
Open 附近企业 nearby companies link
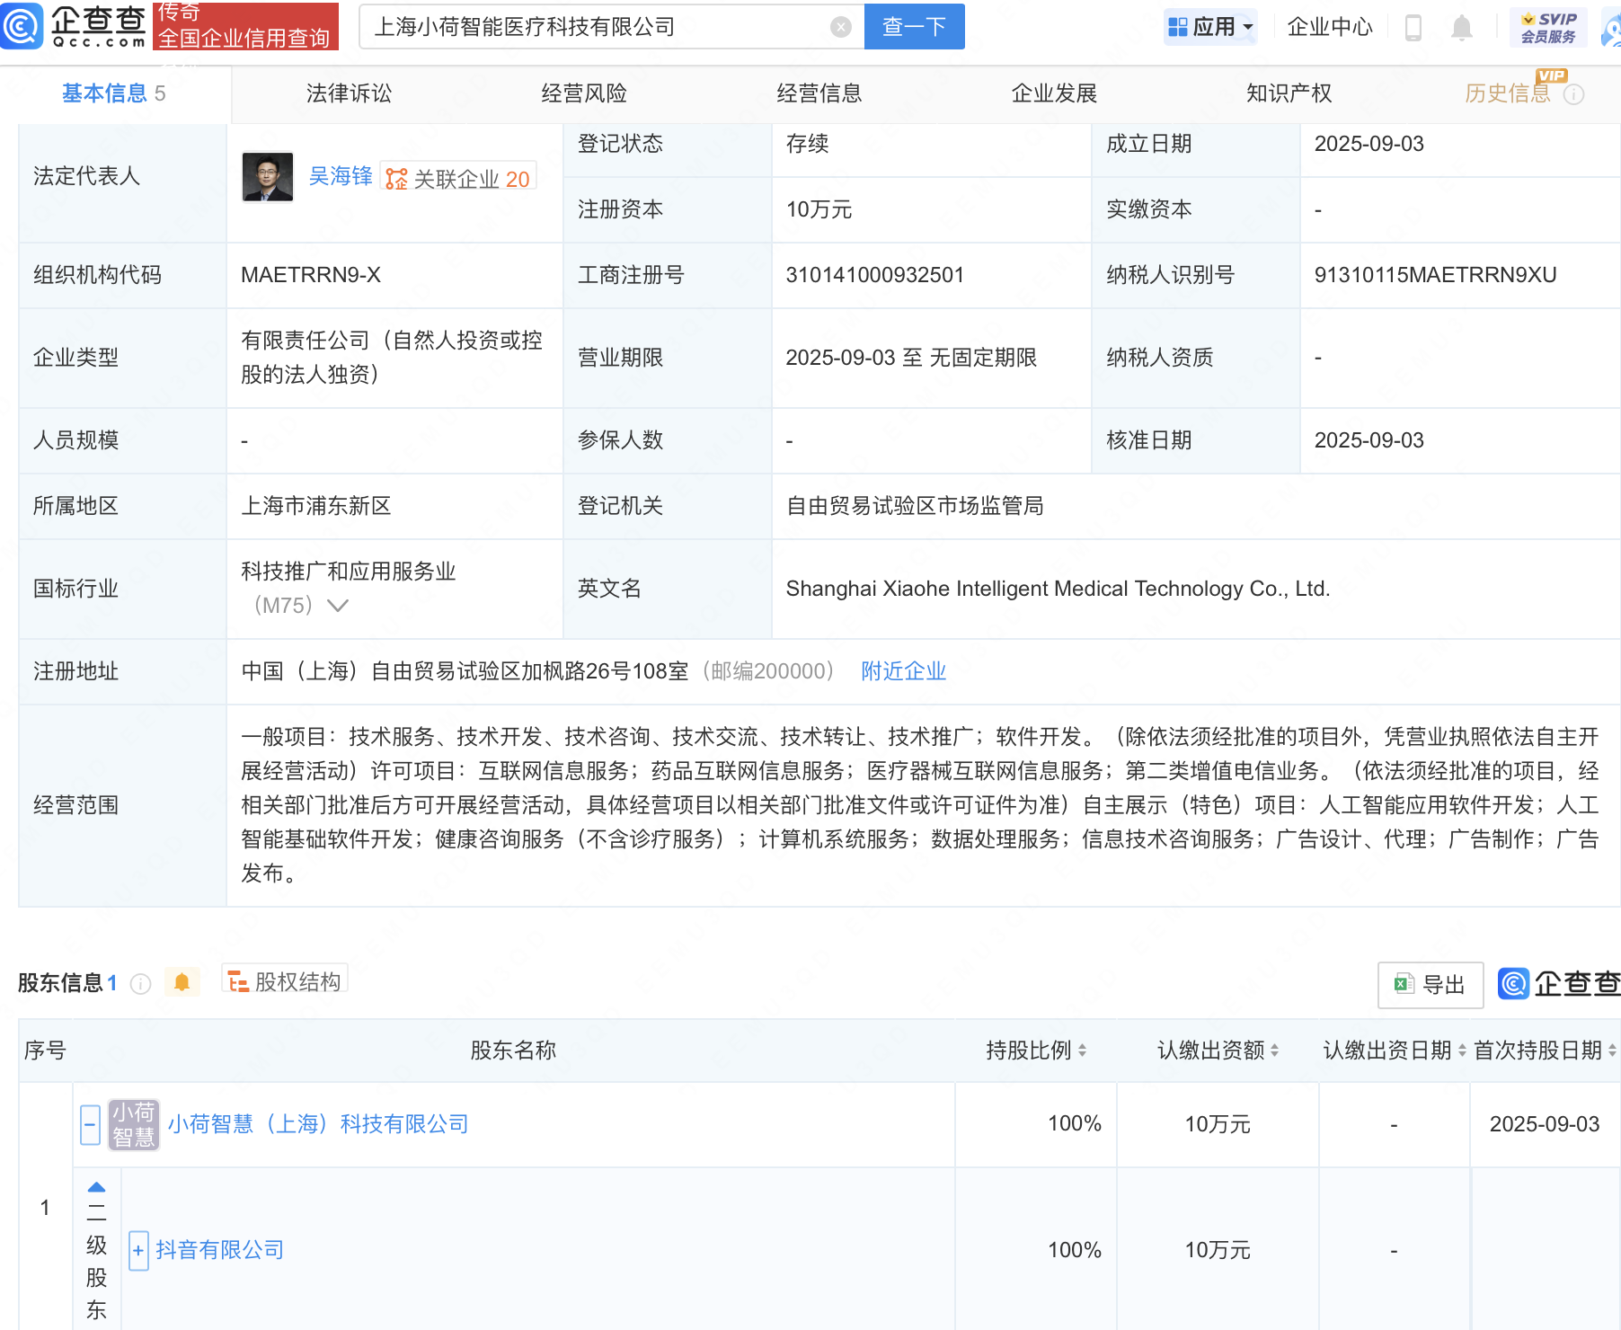coord(903,671)
